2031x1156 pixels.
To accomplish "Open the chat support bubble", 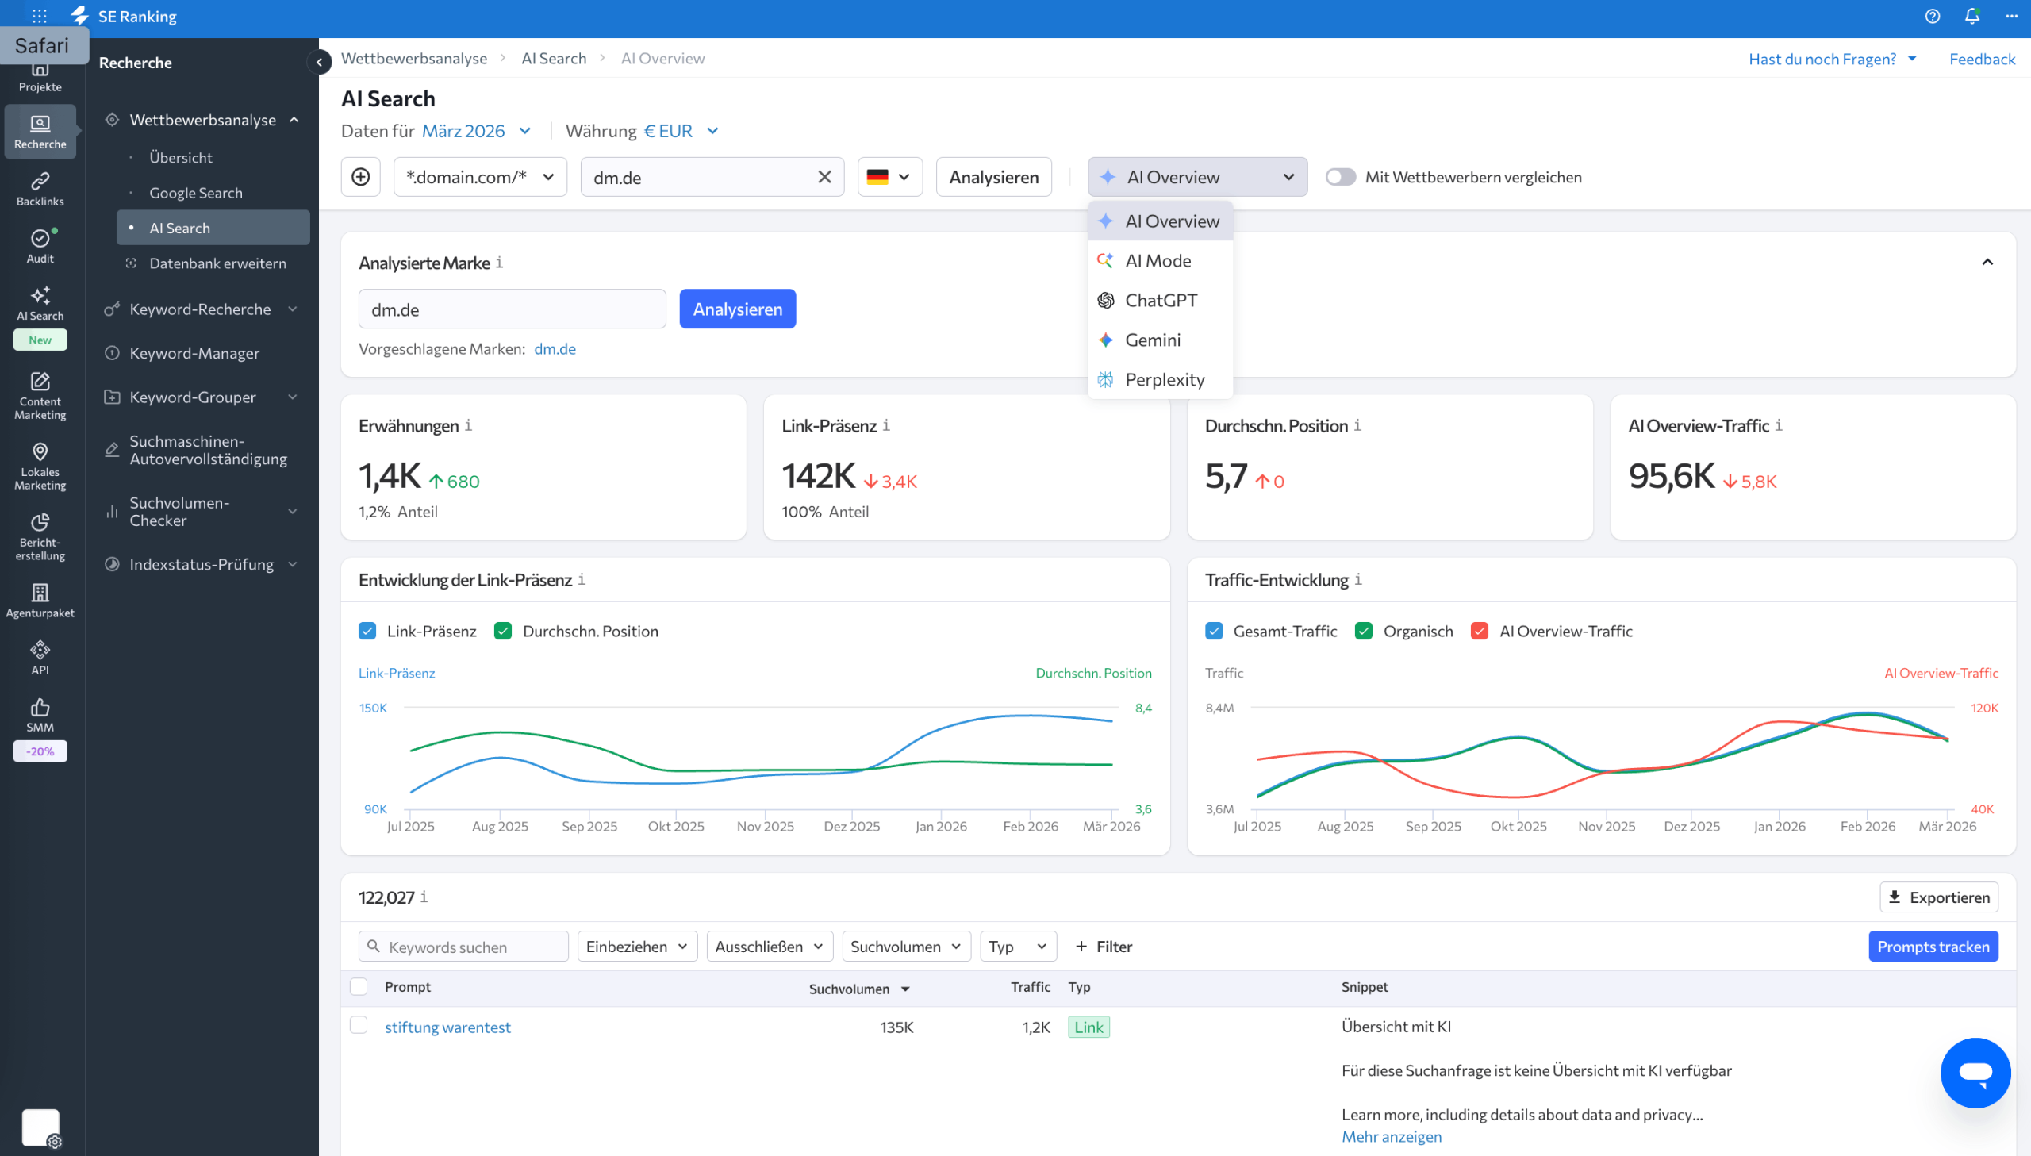I will pos(1975,1073).
